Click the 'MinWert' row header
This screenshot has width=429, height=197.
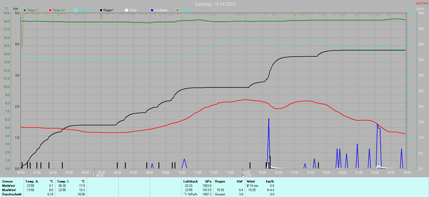coord(9,186)
